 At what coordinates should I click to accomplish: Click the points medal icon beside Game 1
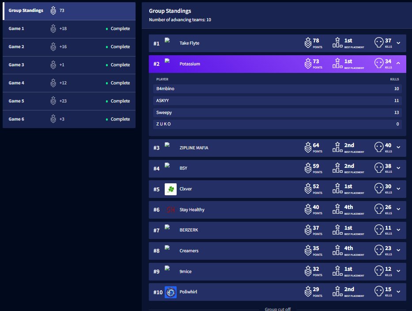tap(53, 29)
